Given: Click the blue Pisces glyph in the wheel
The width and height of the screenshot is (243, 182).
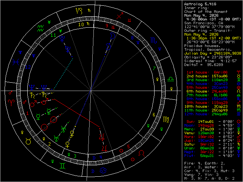Looking at the screenshot, I should [16, 62].
